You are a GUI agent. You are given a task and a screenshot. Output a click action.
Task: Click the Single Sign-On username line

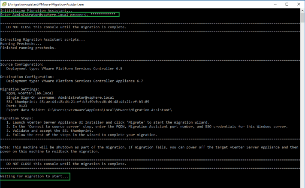click(x=60, y=97)
